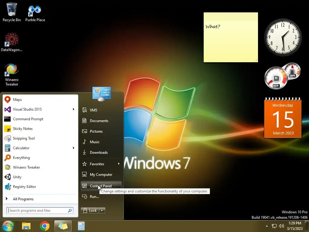Open Downloads from the Start menu
The height and width of the screenshot is (232, 309).
point(101,153)
